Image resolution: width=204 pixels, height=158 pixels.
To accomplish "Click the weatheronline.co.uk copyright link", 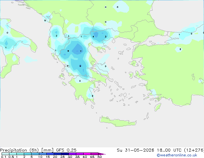I will [x=177, y=155].
